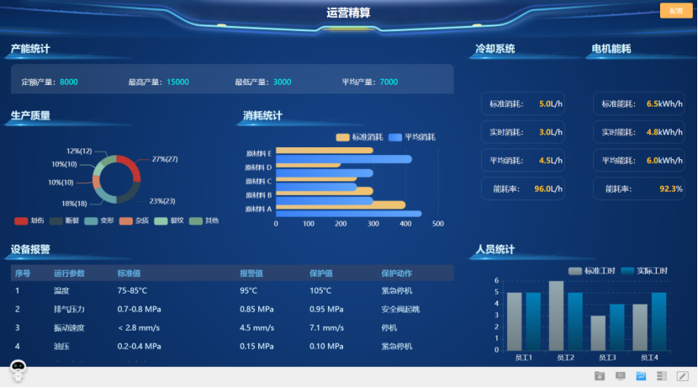Open the monitor display icon in bottom bar
Screen dimensions: 698x388
pyautogui.click(x=621, y=376)
